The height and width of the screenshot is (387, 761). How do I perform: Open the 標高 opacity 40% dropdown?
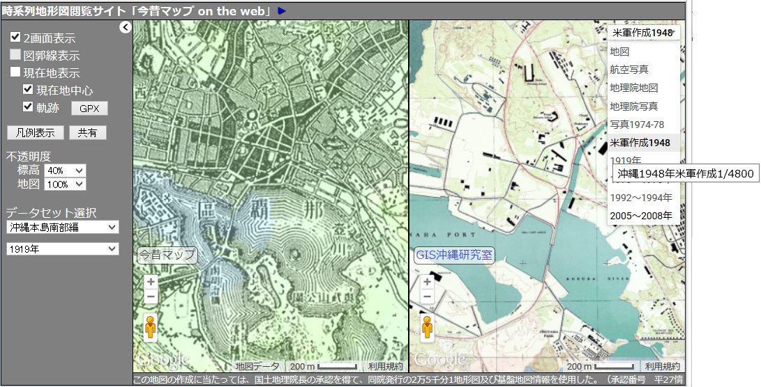[x=65, y=171]
